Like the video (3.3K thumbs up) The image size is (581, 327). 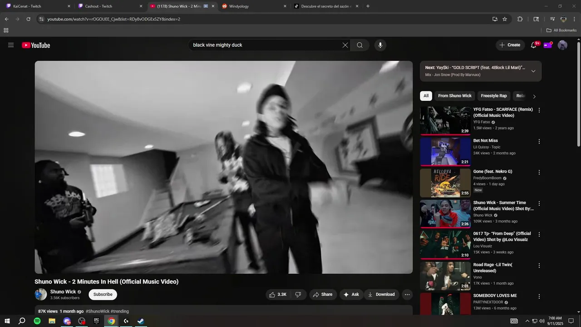point(278,294)
